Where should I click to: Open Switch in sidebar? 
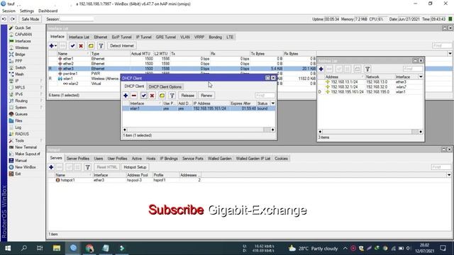tap(21, 68)
